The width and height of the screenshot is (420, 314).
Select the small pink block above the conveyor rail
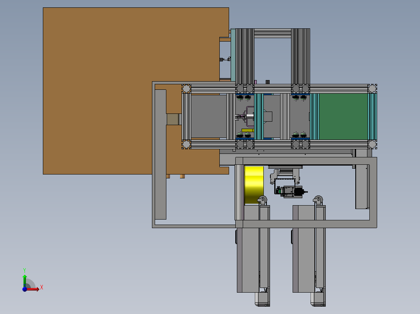tap(256, 82)
